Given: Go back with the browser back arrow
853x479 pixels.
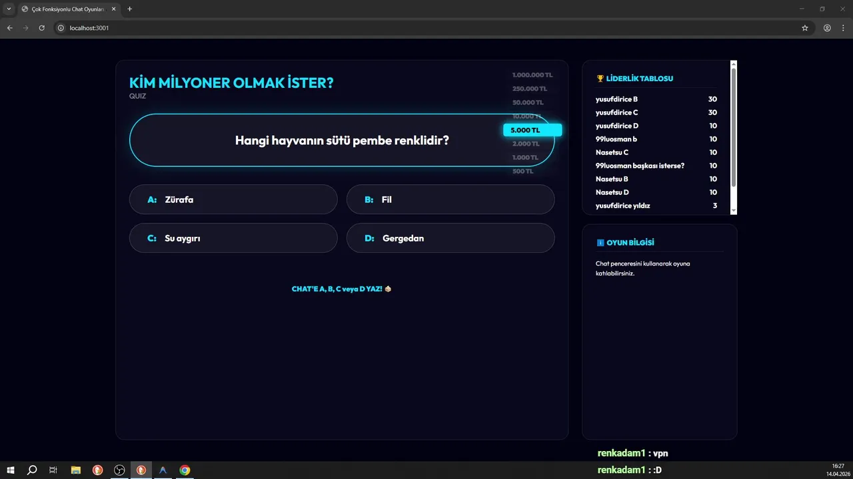Looking at the screenshot, I should click(x=9, y=28).
